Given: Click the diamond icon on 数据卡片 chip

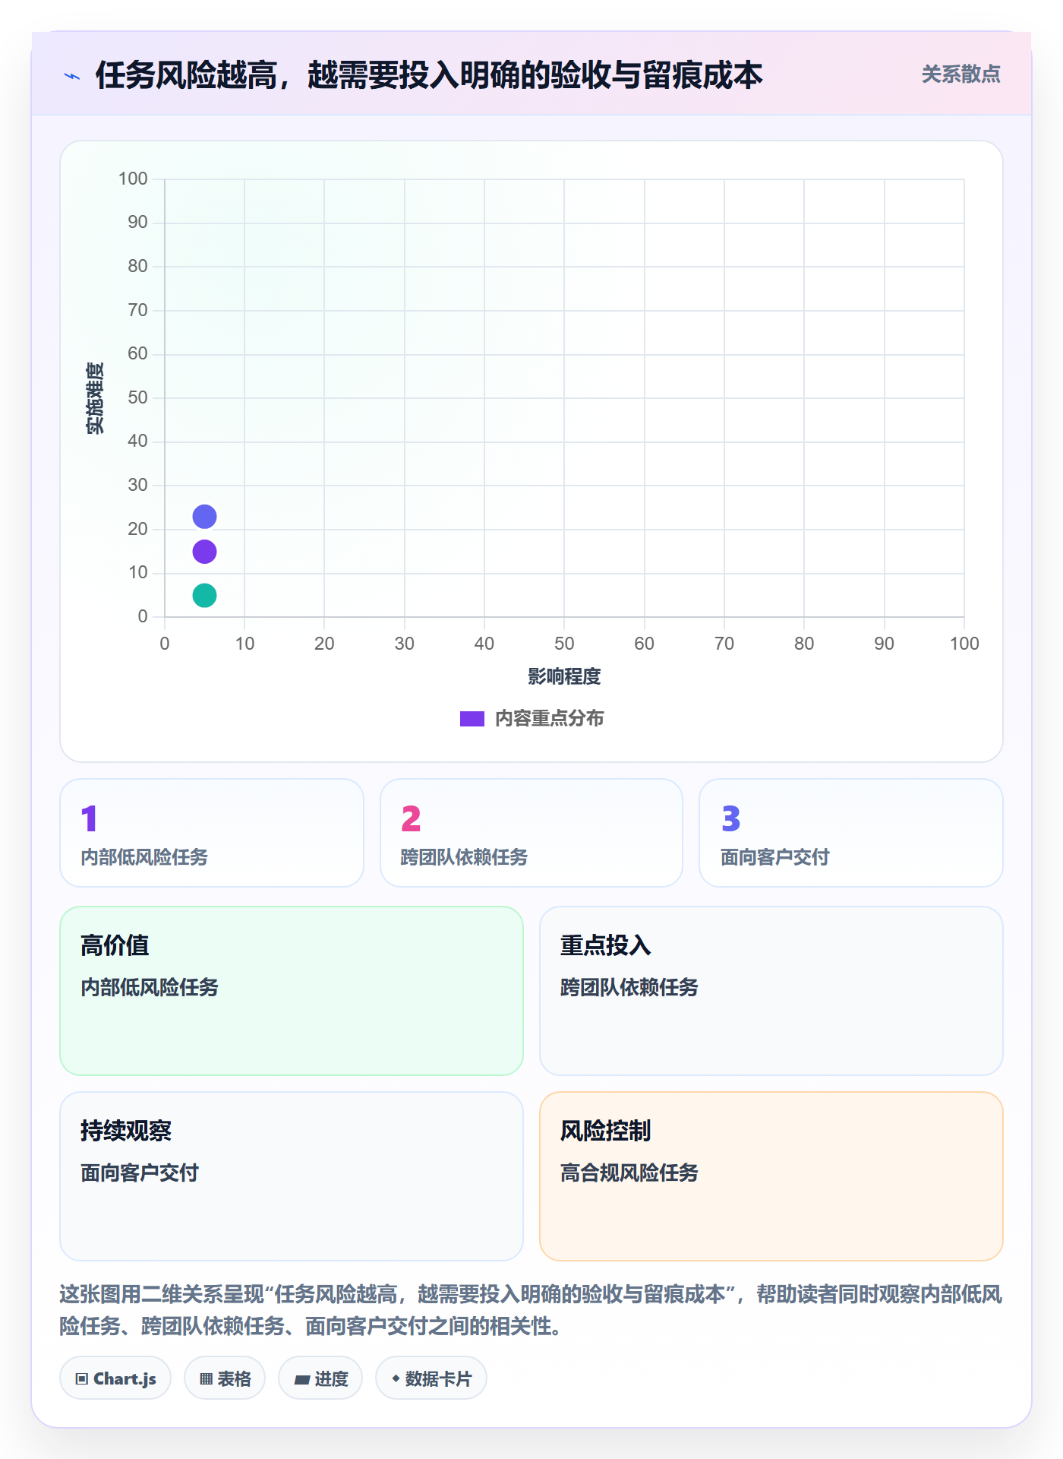Looking at the screenshot, I should click(396, 1378).
